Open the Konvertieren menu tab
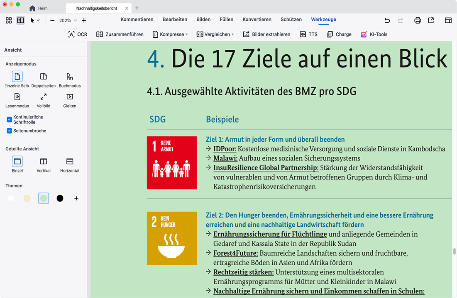 (257, 19)
